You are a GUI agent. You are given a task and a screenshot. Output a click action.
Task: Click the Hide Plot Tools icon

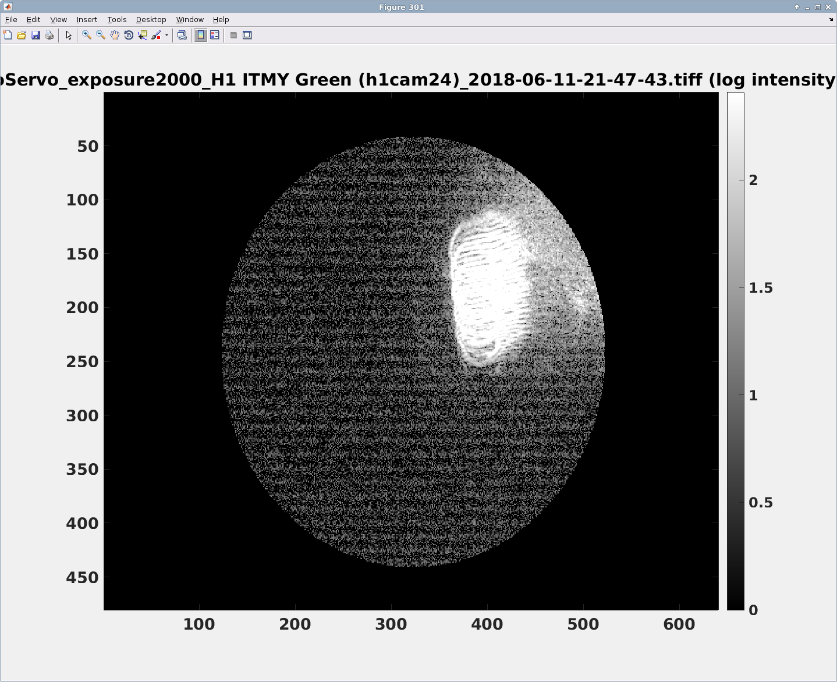[233, 35]
